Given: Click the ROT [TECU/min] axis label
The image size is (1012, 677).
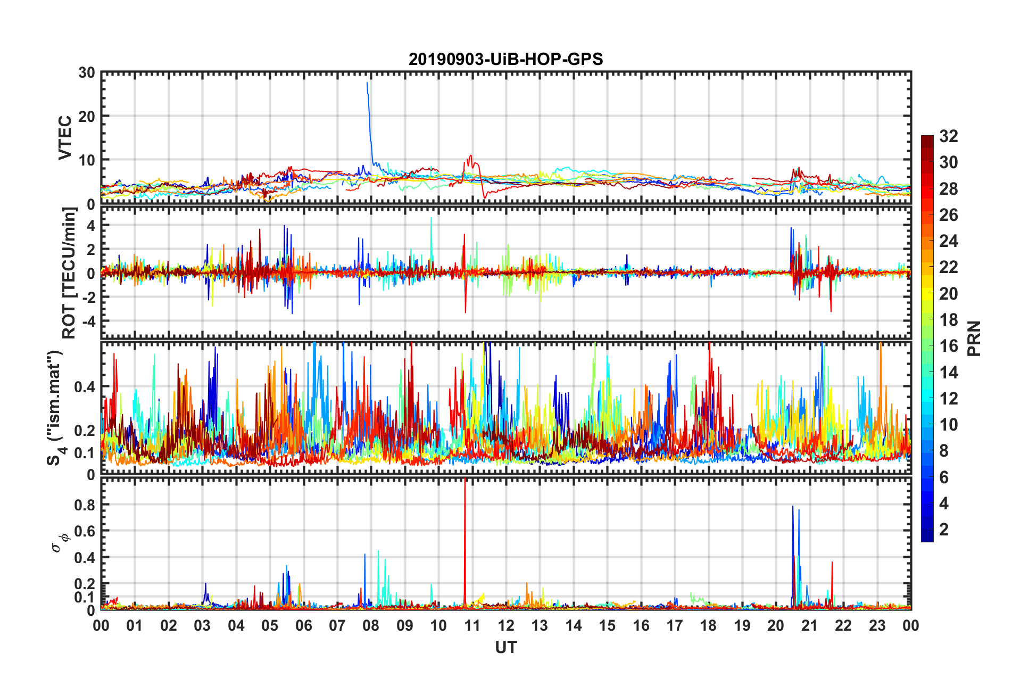Looking at the screenshot, I should point(69,273).
